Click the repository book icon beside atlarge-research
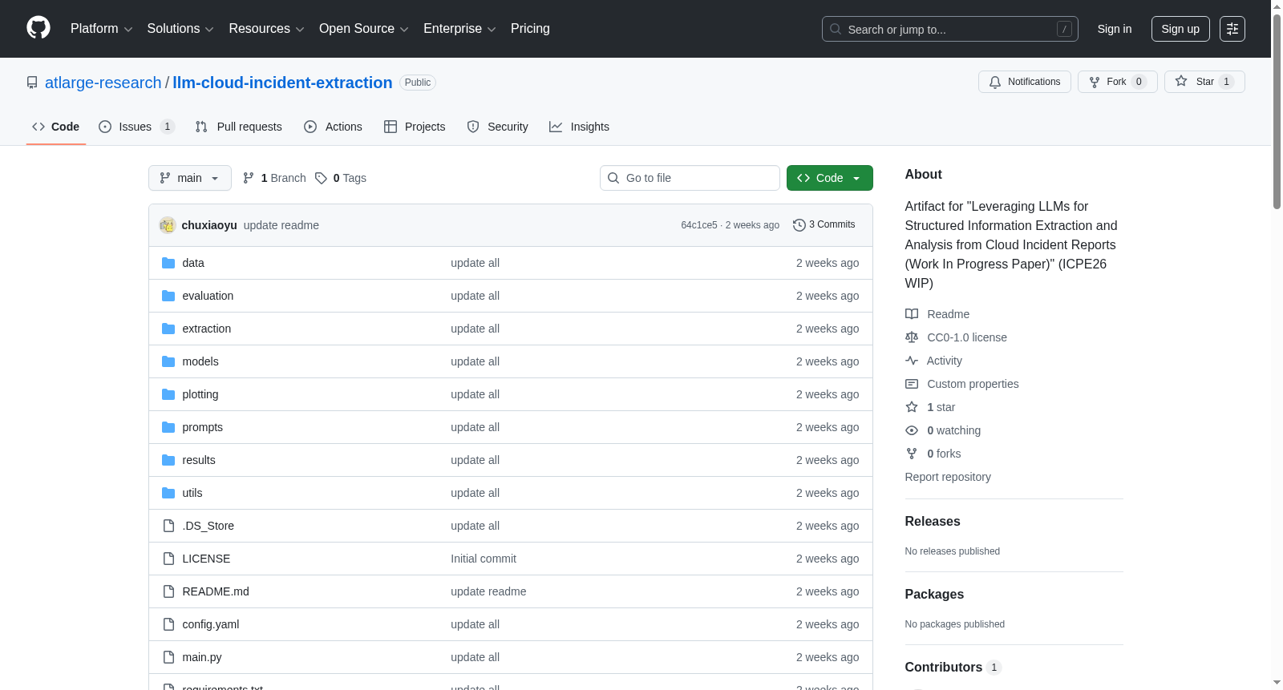The image size is (1283, 690). point(32,83)
